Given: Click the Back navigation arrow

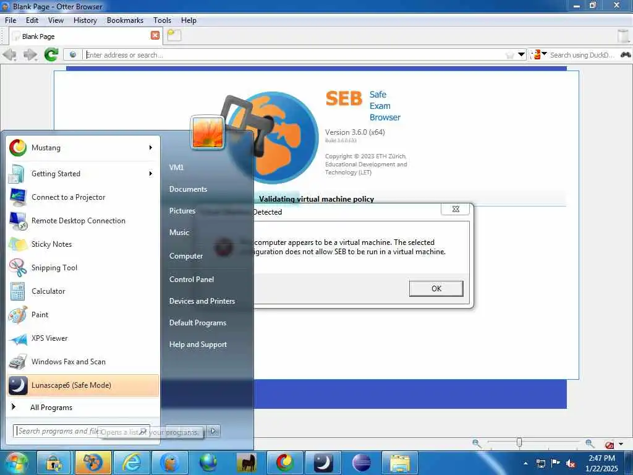Looking at the screenshot, I should [9, 54].
